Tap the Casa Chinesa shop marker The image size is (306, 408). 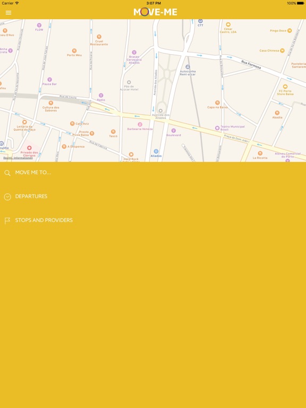282,50
